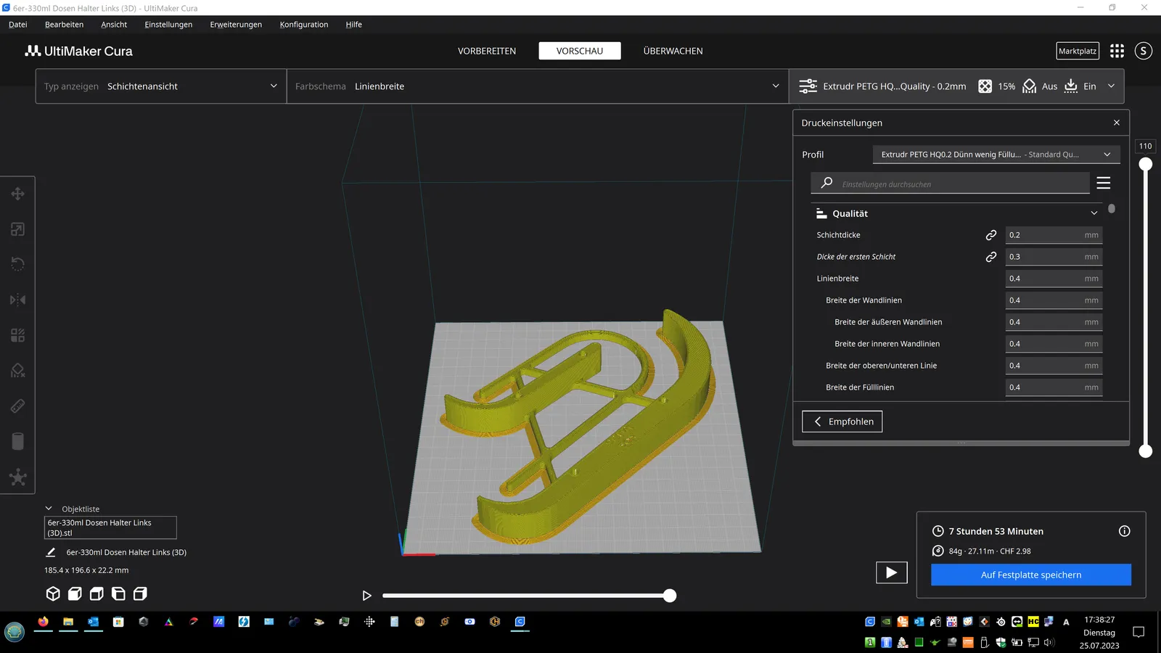Click the upper layer slider handle
1161x653 pixels.
[x=1146, y=164]
